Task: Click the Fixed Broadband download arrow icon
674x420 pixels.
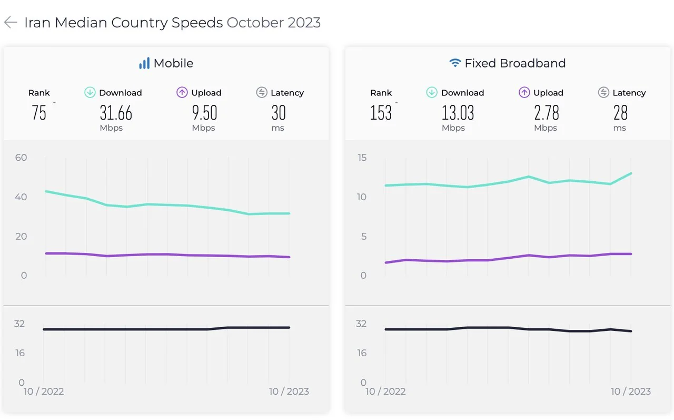Action: coord(432,93)
